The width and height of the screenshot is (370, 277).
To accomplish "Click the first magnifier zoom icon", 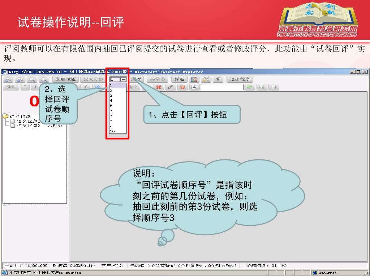I will 8,80.
